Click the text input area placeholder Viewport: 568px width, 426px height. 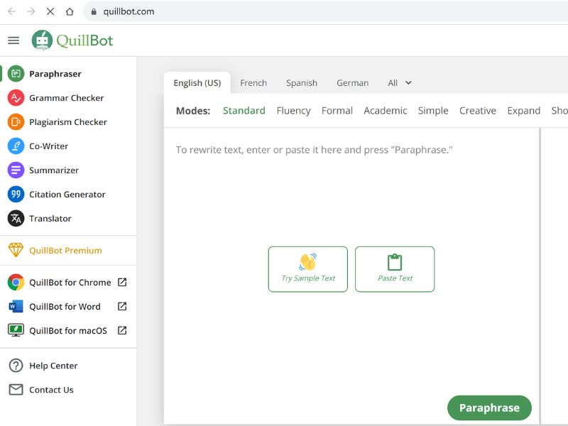314,150
